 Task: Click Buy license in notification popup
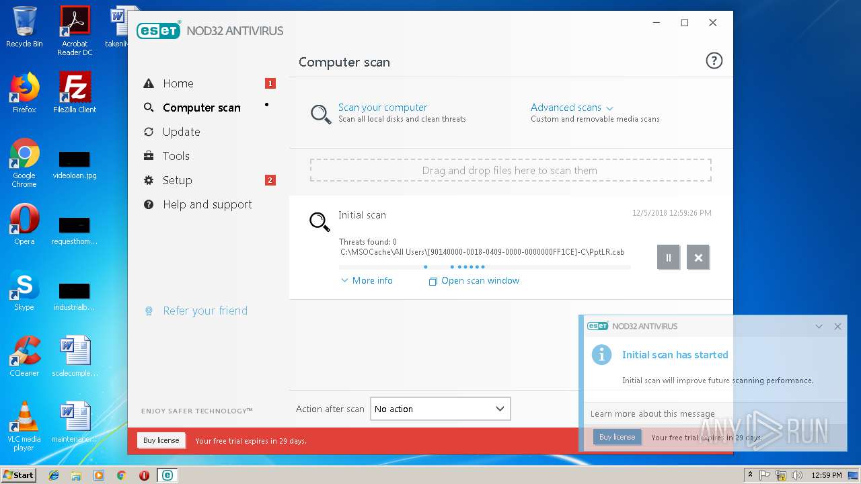click(x=617, y=437)
